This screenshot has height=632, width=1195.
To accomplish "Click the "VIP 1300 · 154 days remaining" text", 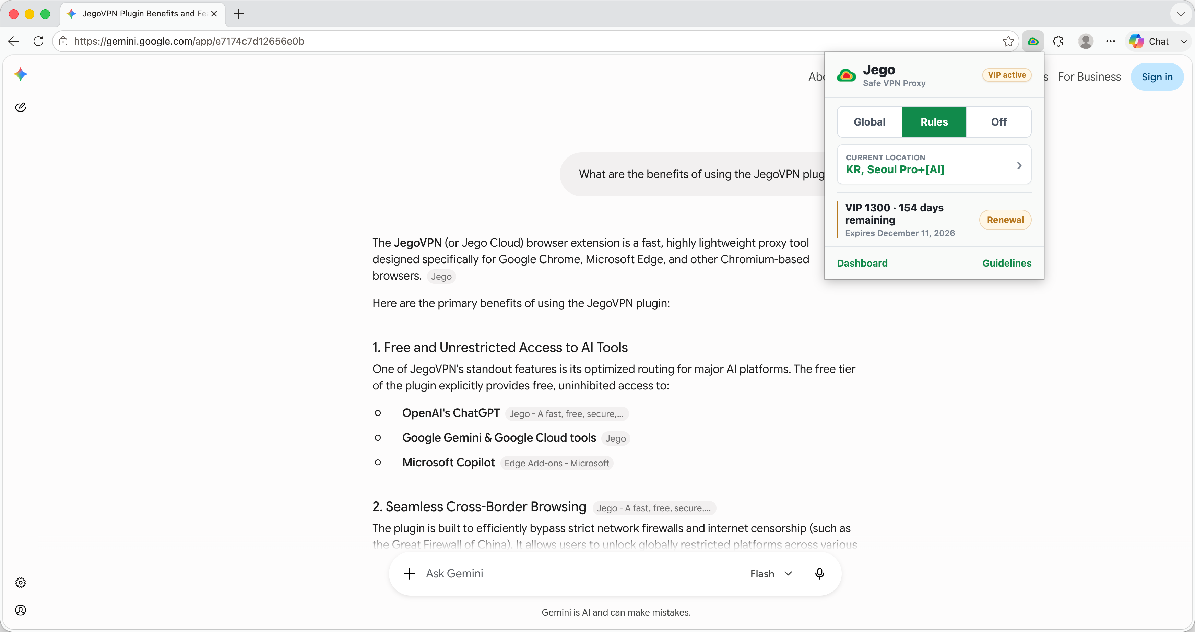I will click(894, 213).
